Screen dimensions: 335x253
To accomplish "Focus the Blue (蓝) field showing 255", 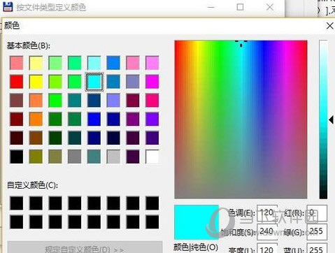I will click(x=317, y=248).
